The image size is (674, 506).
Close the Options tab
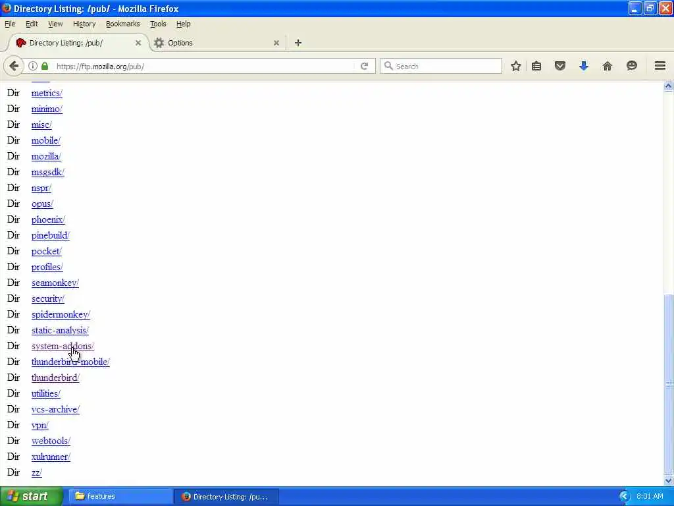[x=276, y=43]
